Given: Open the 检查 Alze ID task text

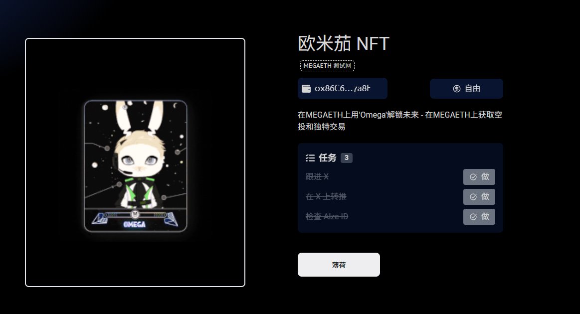Looking at the screenshot, I should (327, 216).
